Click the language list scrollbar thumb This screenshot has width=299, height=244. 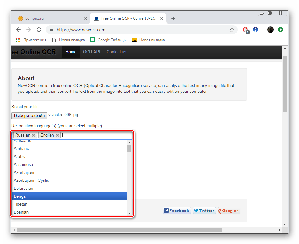click(129, 148)
